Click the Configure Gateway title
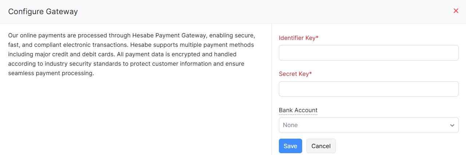Image resolution: width=466 pixels, height=155 pixels. [x=43, y=12]
